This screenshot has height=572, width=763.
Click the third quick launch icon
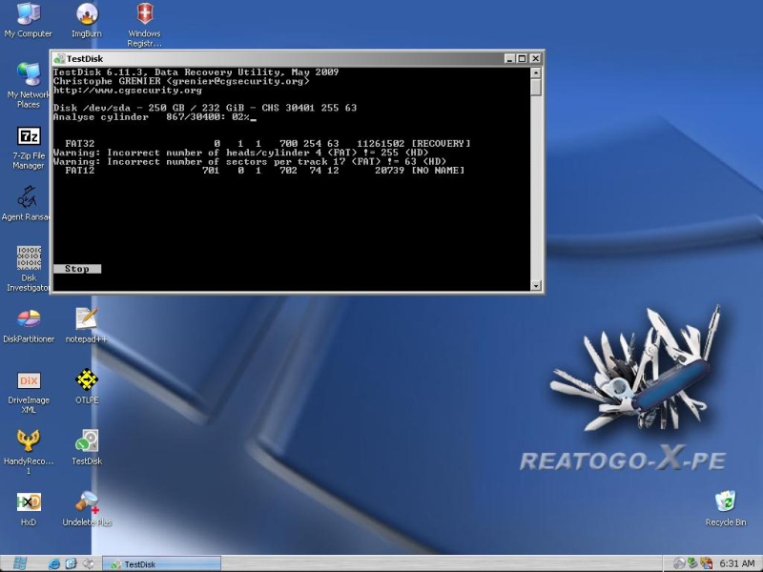pyautogui.click(x=88, y=564)
